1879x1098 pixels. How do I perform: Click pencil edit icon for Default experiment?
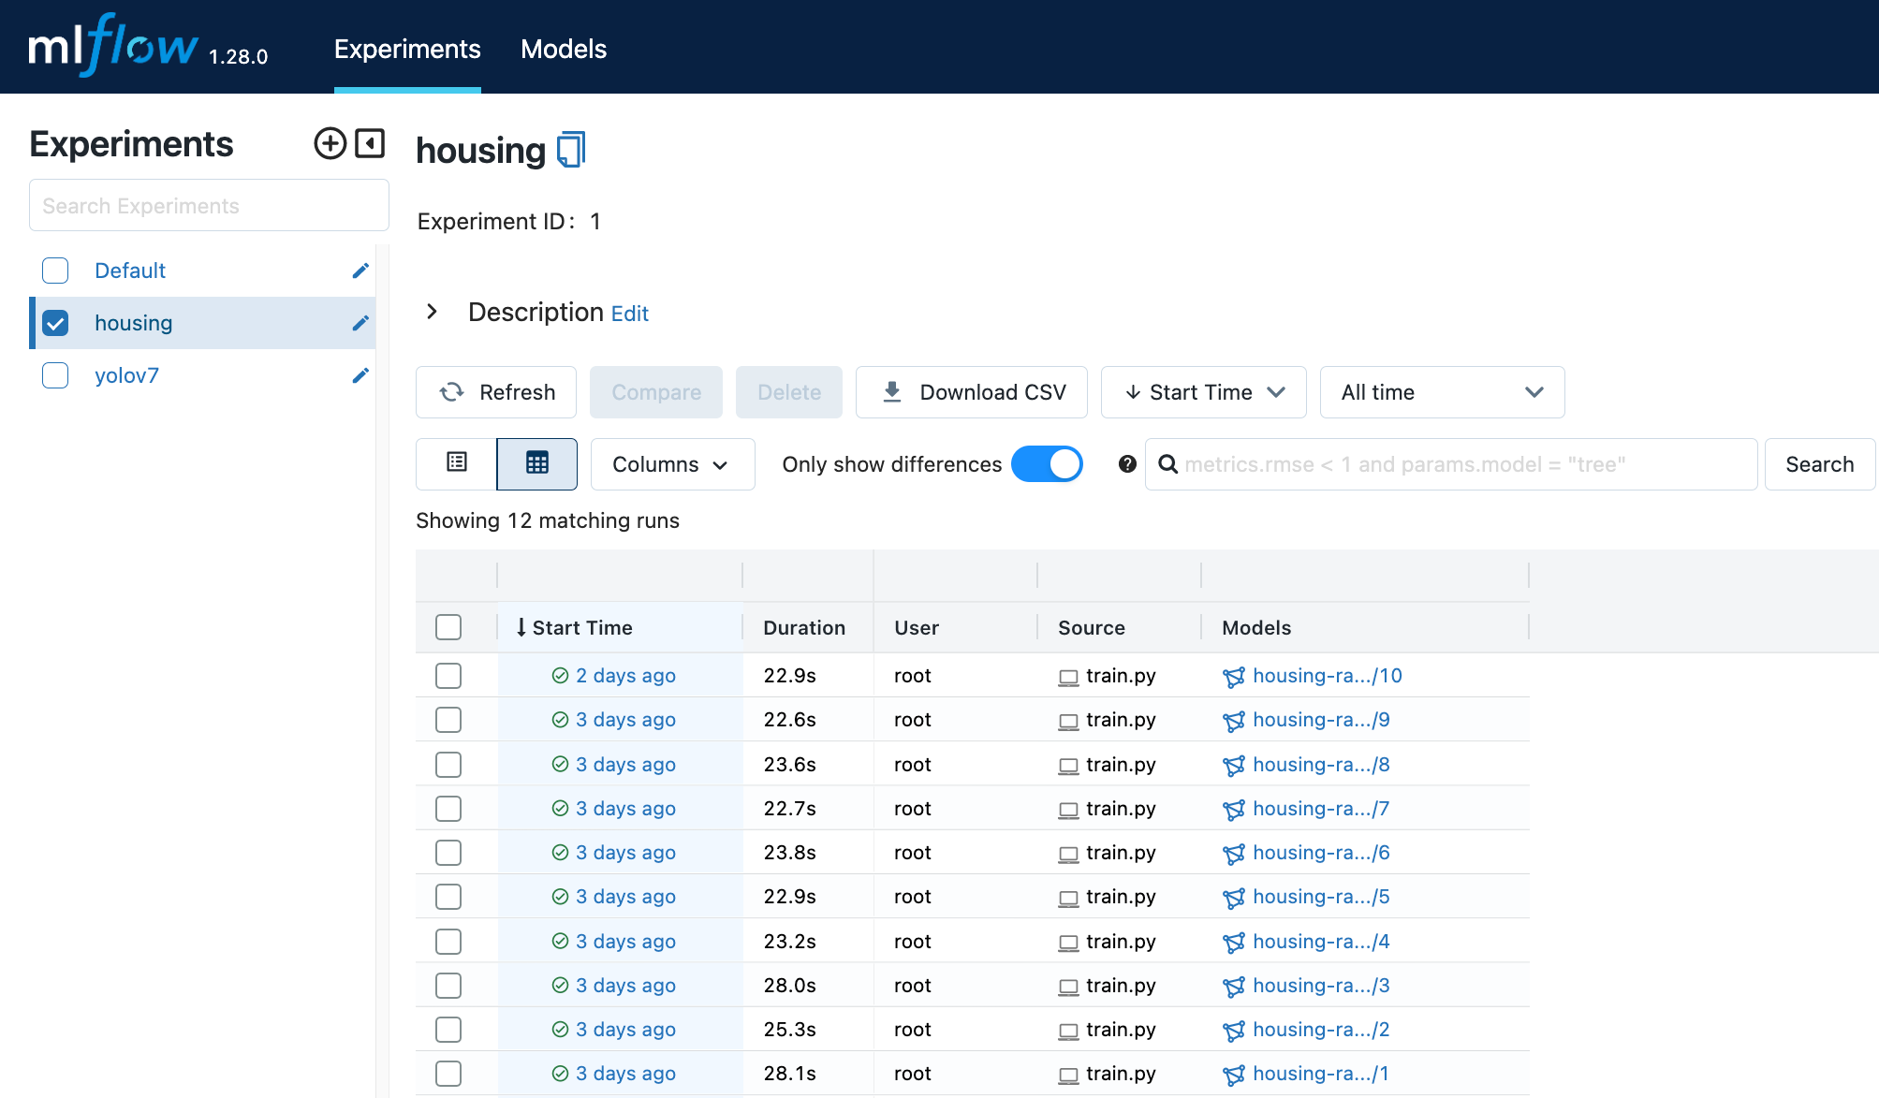(360, 271)
